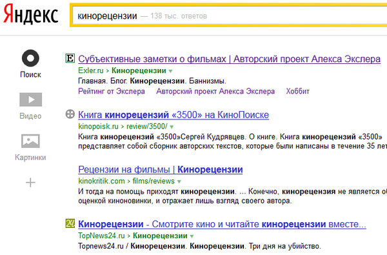Open the Рейтинг от Экслера sitelink
Screen dimensions: 387x255
pos(112,92)
